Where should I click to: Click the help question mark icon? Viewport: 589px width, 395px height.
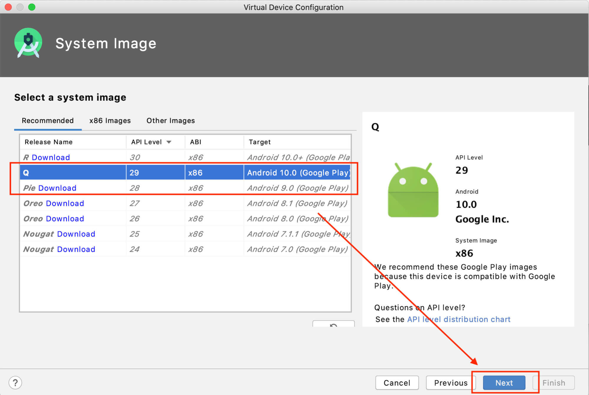point(15,382)
